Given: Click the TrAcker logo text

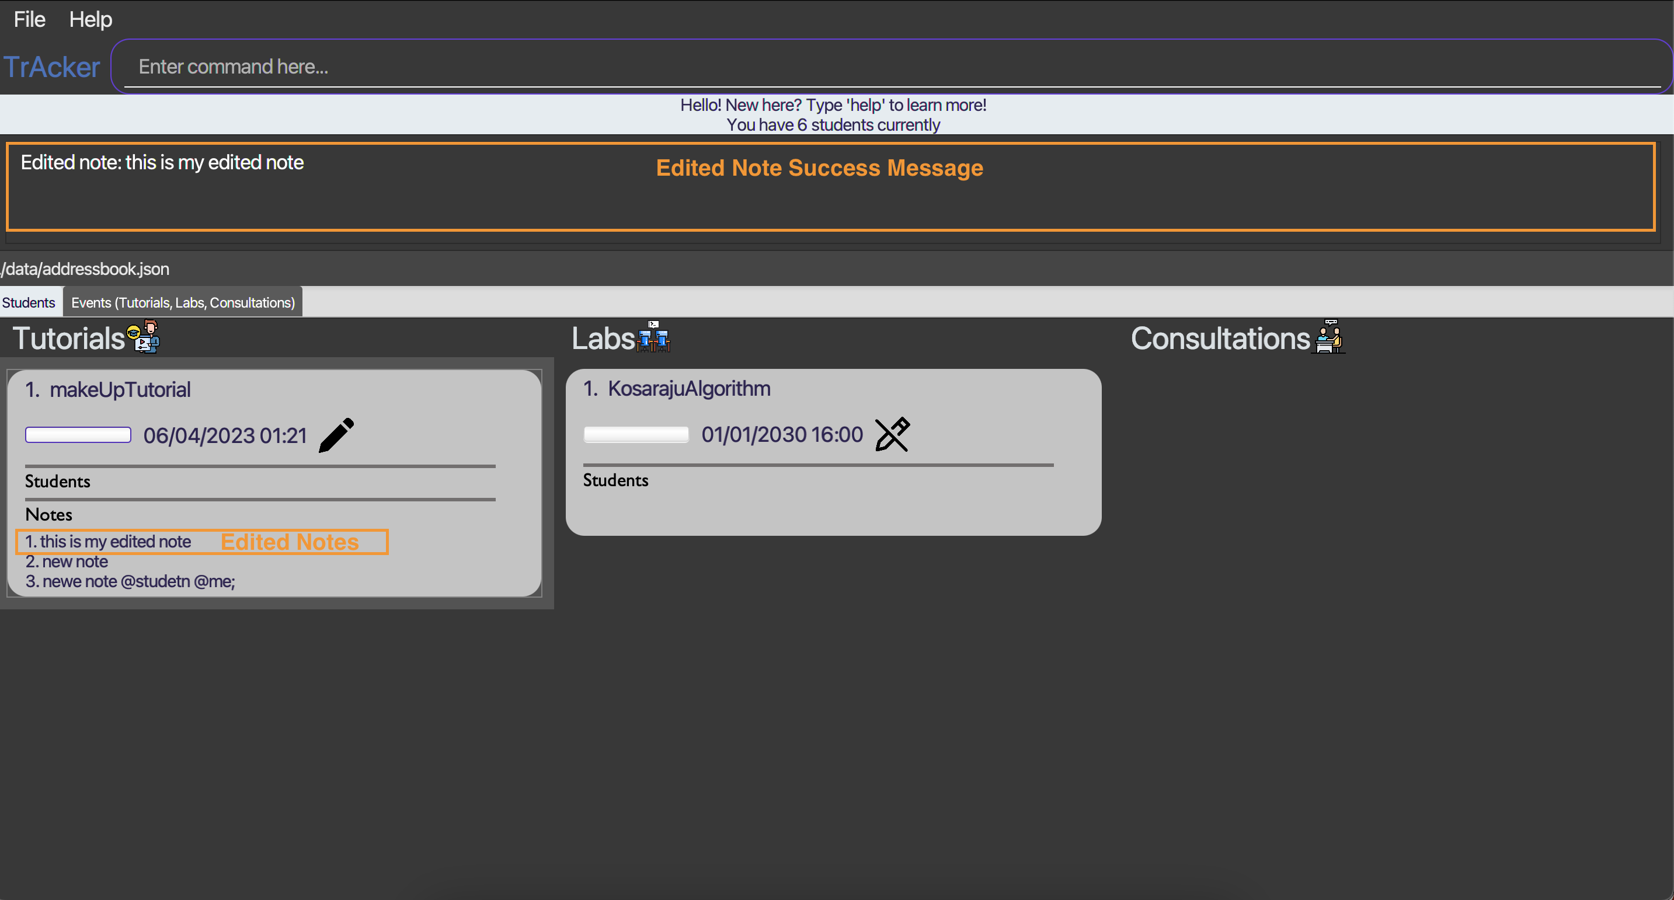Looking at the screenshot, I should [x=52, y=67].
